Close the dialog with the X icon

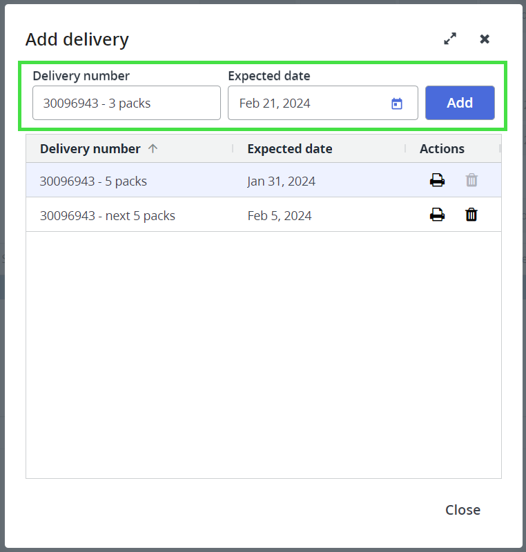[485, 39]
